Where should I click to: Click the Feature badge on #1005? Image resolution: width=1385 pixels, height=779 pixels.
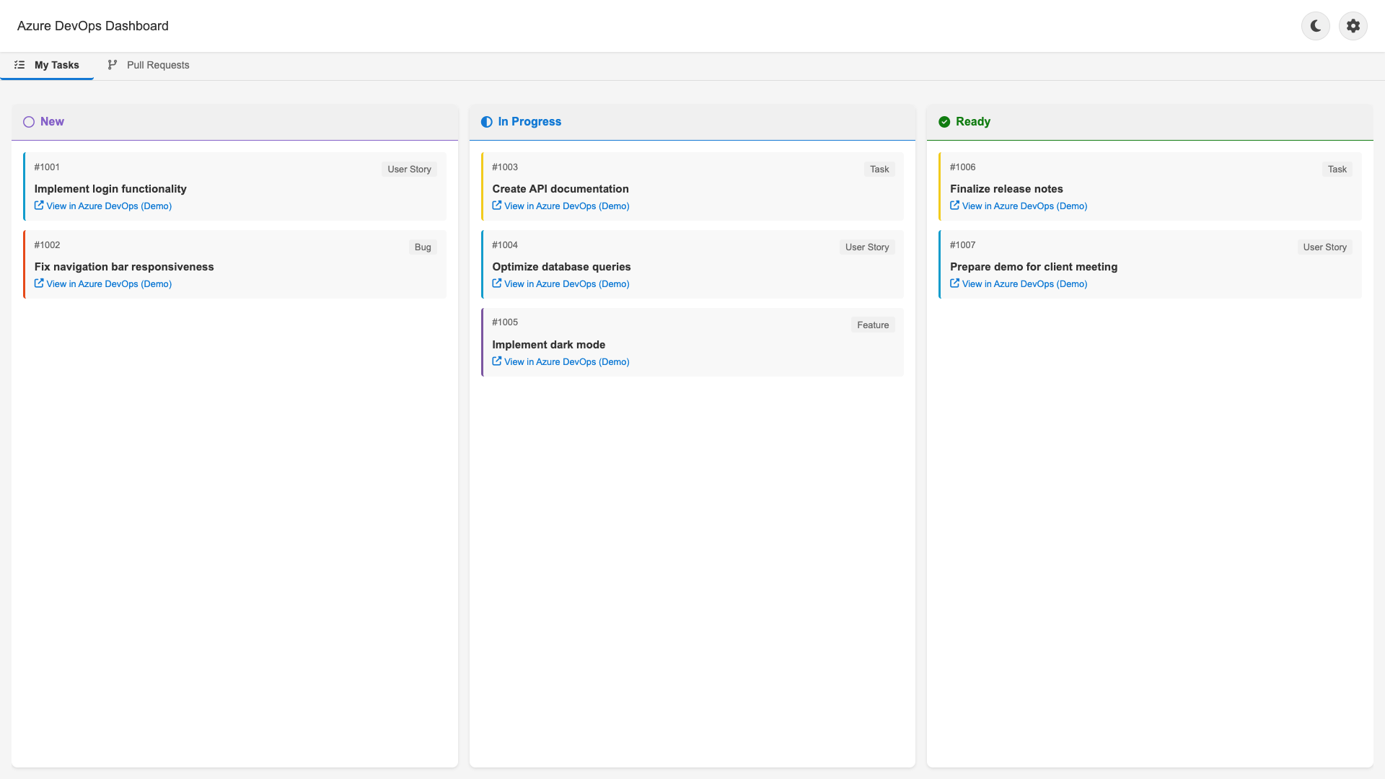(873, 325)
